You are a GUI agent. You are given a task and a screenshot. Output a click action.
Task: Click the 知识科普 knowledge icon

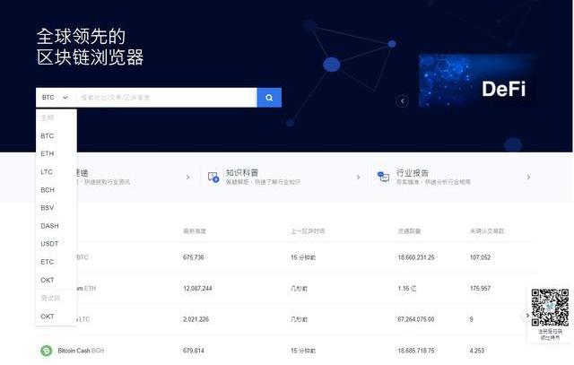click(214, 177)
